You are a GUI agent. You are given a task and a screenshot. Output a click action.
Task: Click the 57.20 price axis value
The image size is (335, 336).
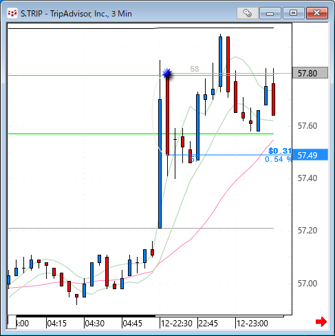pos(307,231)
